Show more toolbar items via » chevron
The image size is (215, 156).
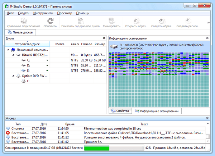pos(208,23)
